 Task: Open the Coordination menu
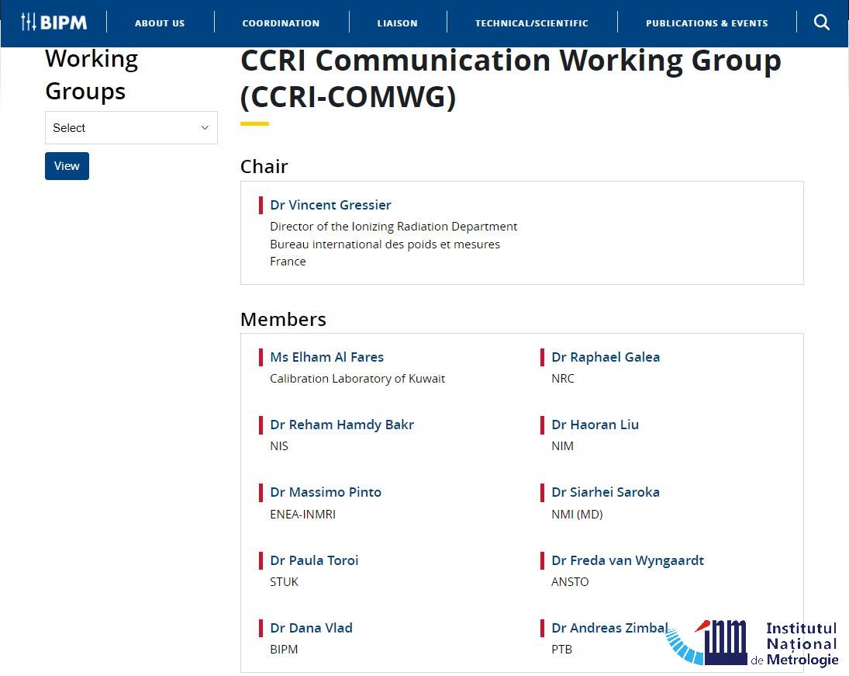click(x=281, y=23)
